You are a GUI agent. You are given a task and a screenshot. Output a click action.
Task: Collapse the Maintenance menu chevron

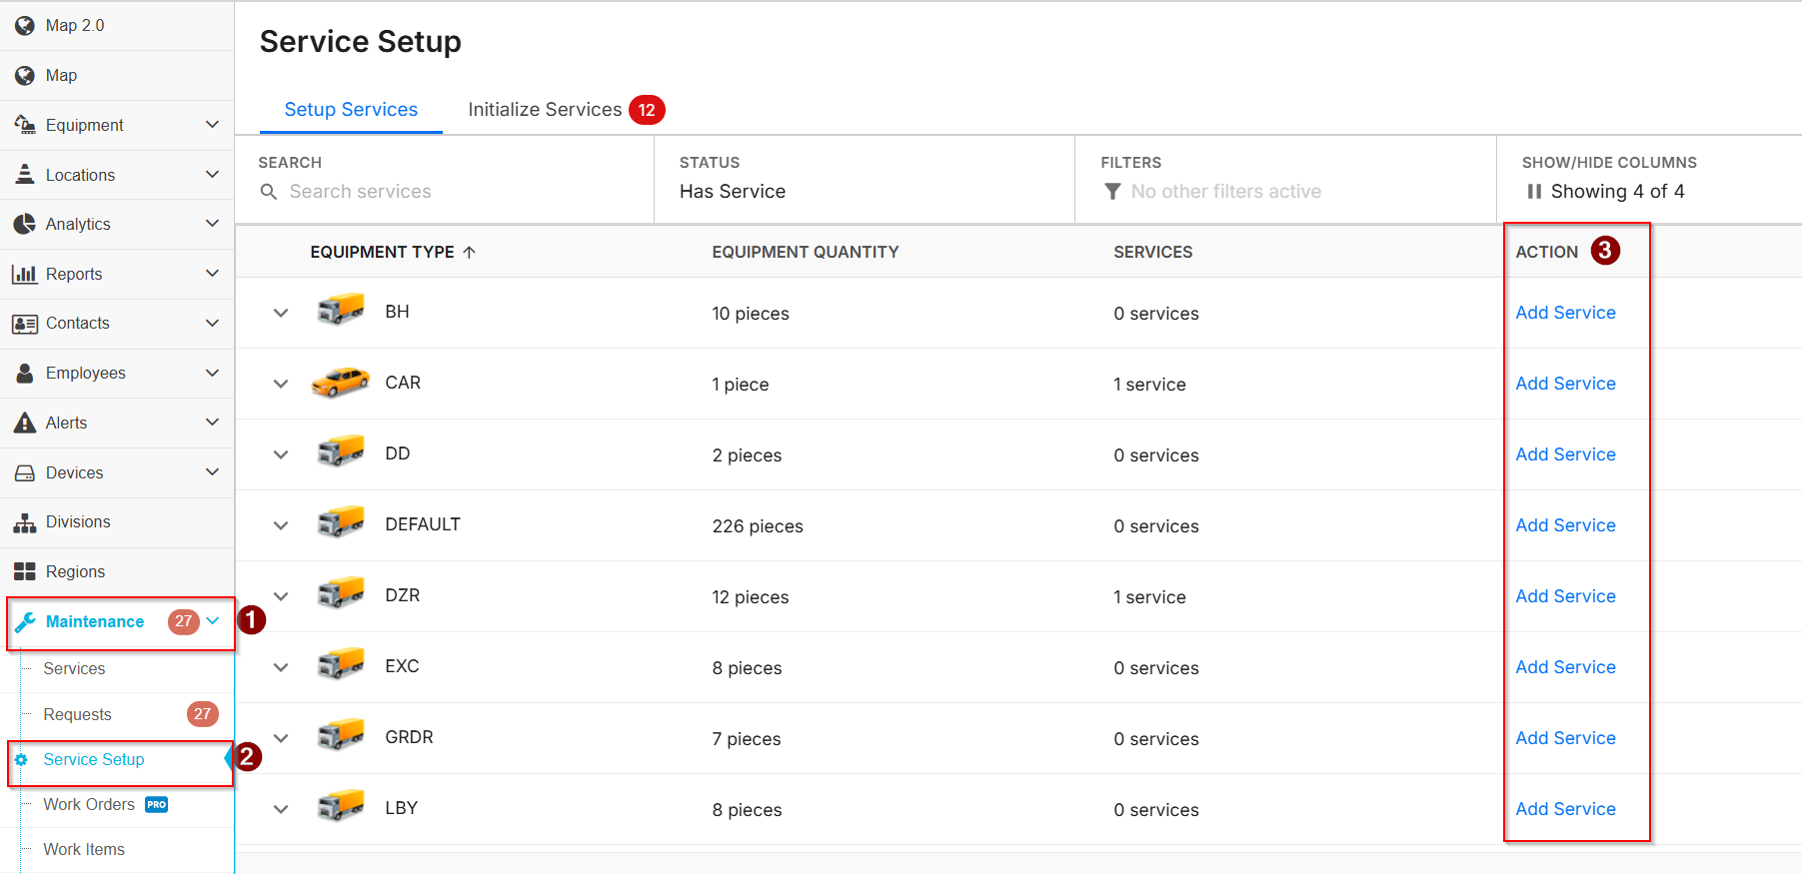tap(213, 620)
